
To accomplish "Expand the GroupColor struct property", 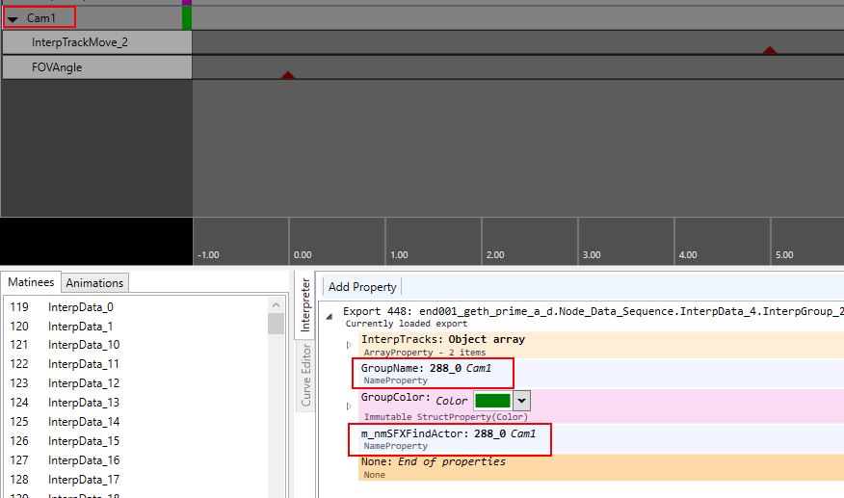I will pyautogui.click(x=349, y=406).
